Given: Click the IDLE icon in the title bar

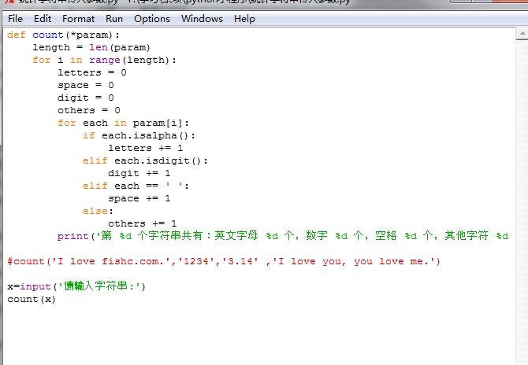Looking at the screenshot, I should coord(8,2).
